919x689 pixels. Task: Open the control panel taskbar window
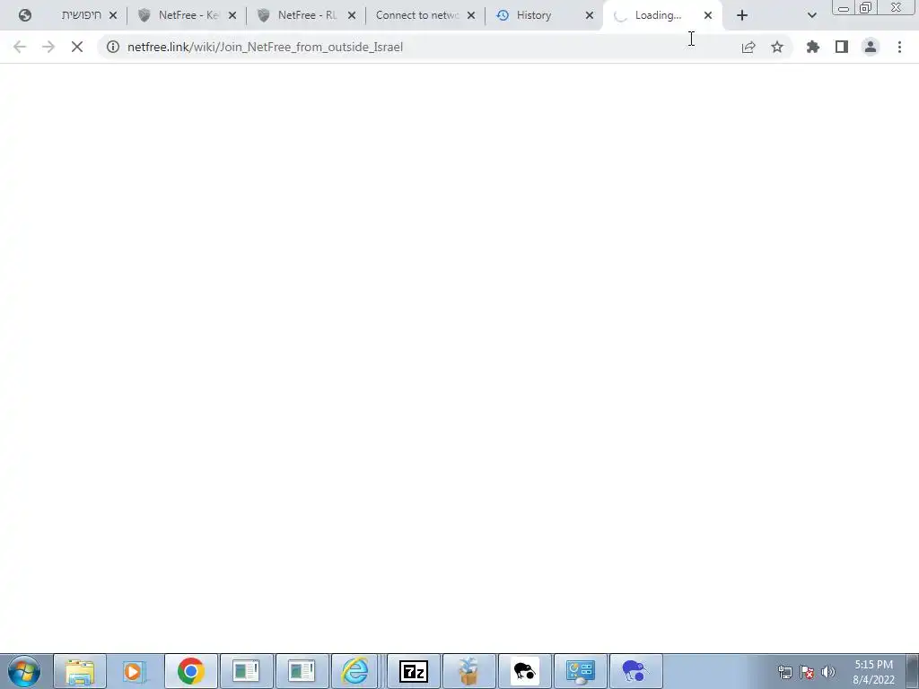[x=581, y=671]
